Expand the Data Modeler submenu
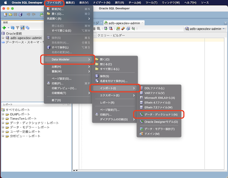 [x=68, y=59]
